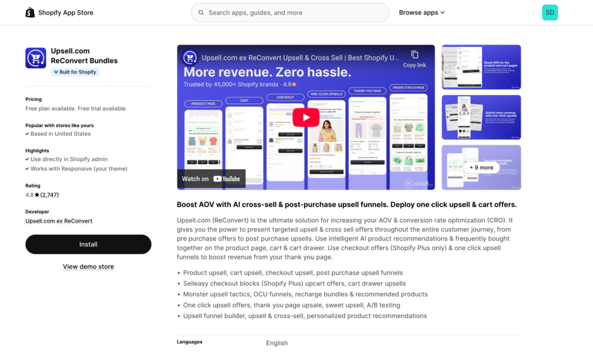Open thumbnail about boosting AOV on product pages

[481, 67]
